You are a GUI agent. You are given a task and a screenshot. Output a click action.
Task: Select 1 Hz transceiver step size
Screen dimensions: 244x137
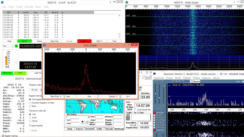point(30,114)
